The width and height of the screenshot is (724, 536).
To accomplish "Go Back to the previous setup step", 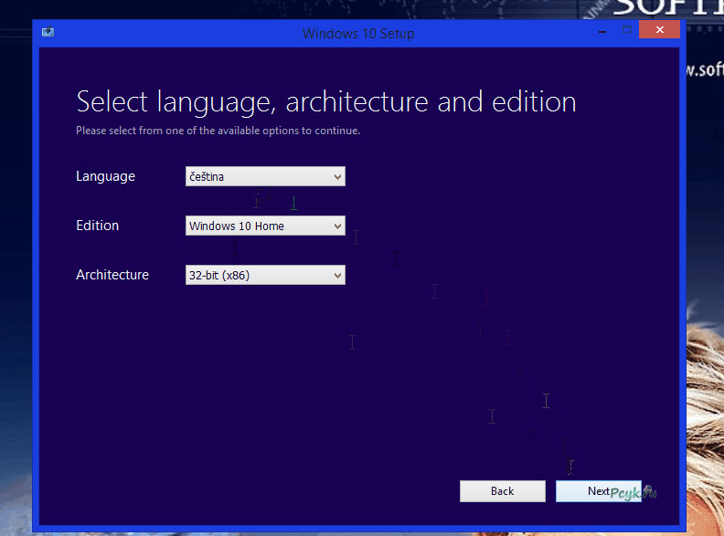I will point(503,491).
